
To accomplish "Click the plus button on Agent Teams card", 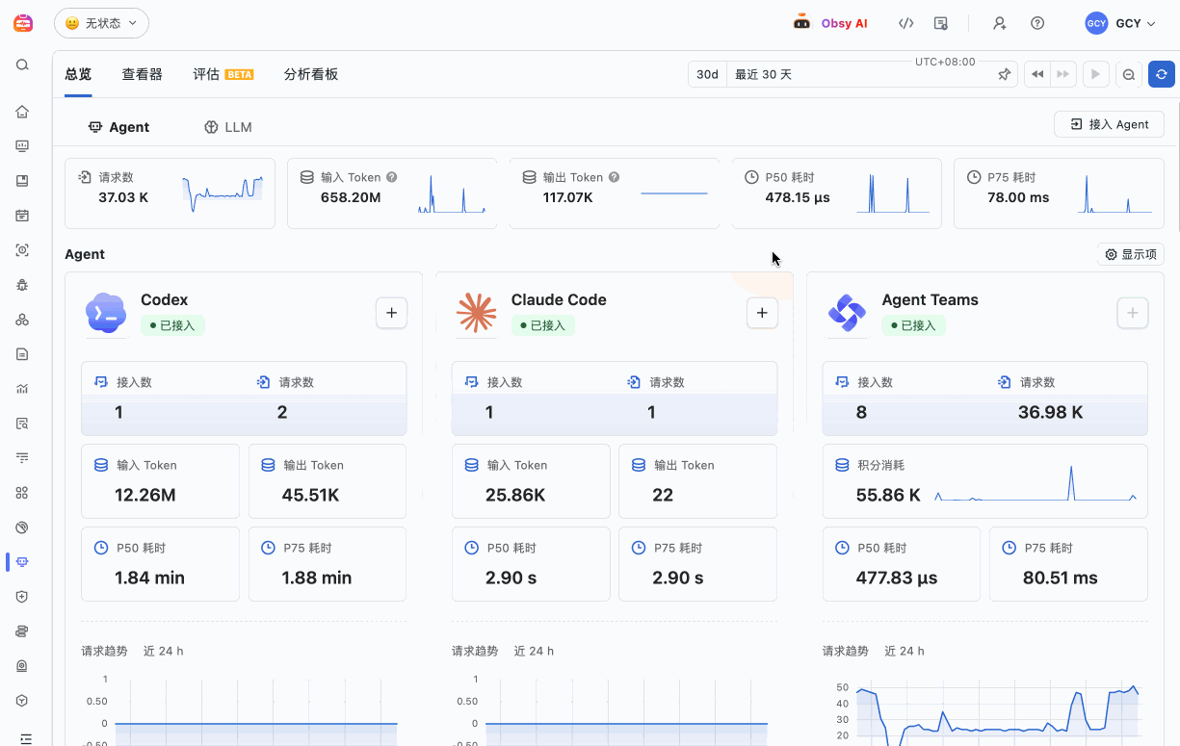I will 1133,313.
